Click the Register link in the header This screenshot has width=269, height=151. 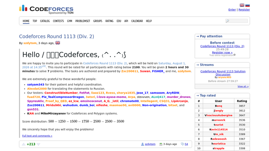244,10
